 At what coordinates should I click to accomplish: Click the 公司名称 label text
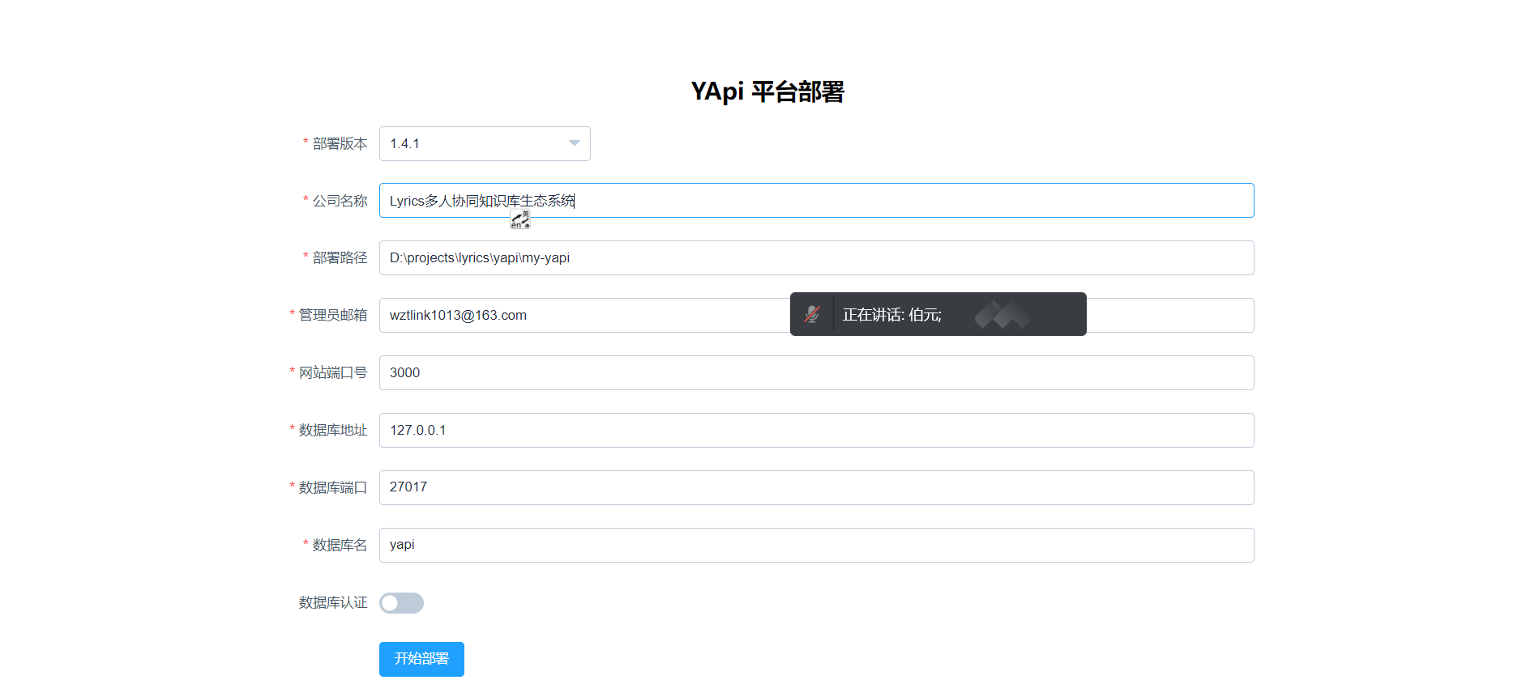[x=340, y=201]
